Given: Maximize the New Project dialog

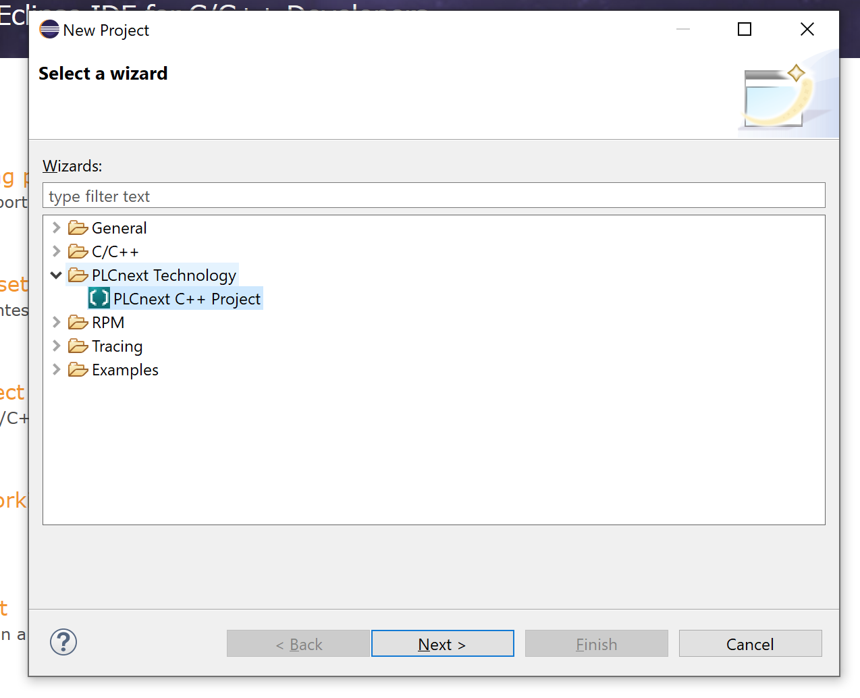Looking at the screenshot, I should click(745, 29).
